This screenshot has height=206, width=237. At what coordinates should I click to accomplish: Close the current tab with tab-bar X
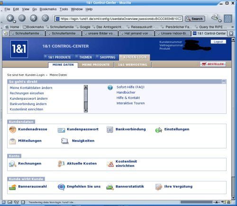point(231,33)
